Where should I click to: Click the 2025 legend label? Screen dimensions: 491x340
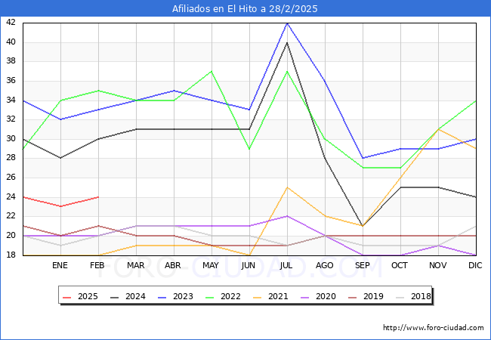[x=88, y=296]
